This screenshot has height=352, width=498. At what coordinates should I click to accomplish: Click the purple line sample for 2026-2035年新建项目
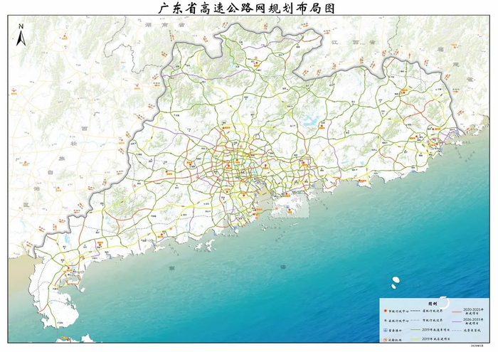pos(457,321)
